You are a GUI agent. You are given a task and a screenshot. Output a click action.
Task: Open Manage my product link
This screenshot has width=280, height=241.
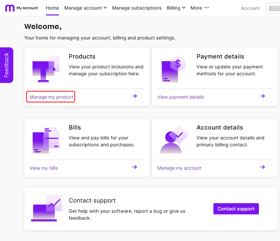click(50, 97)
